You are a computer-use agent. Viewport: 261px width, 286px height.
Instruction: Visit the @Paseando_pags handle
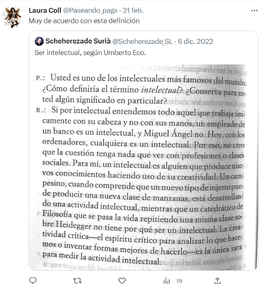tap(90, 11)
